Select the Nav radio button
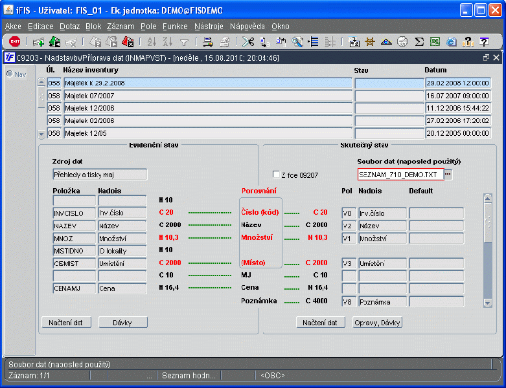Viewport: 506px width, 388px height. (10, 74)
